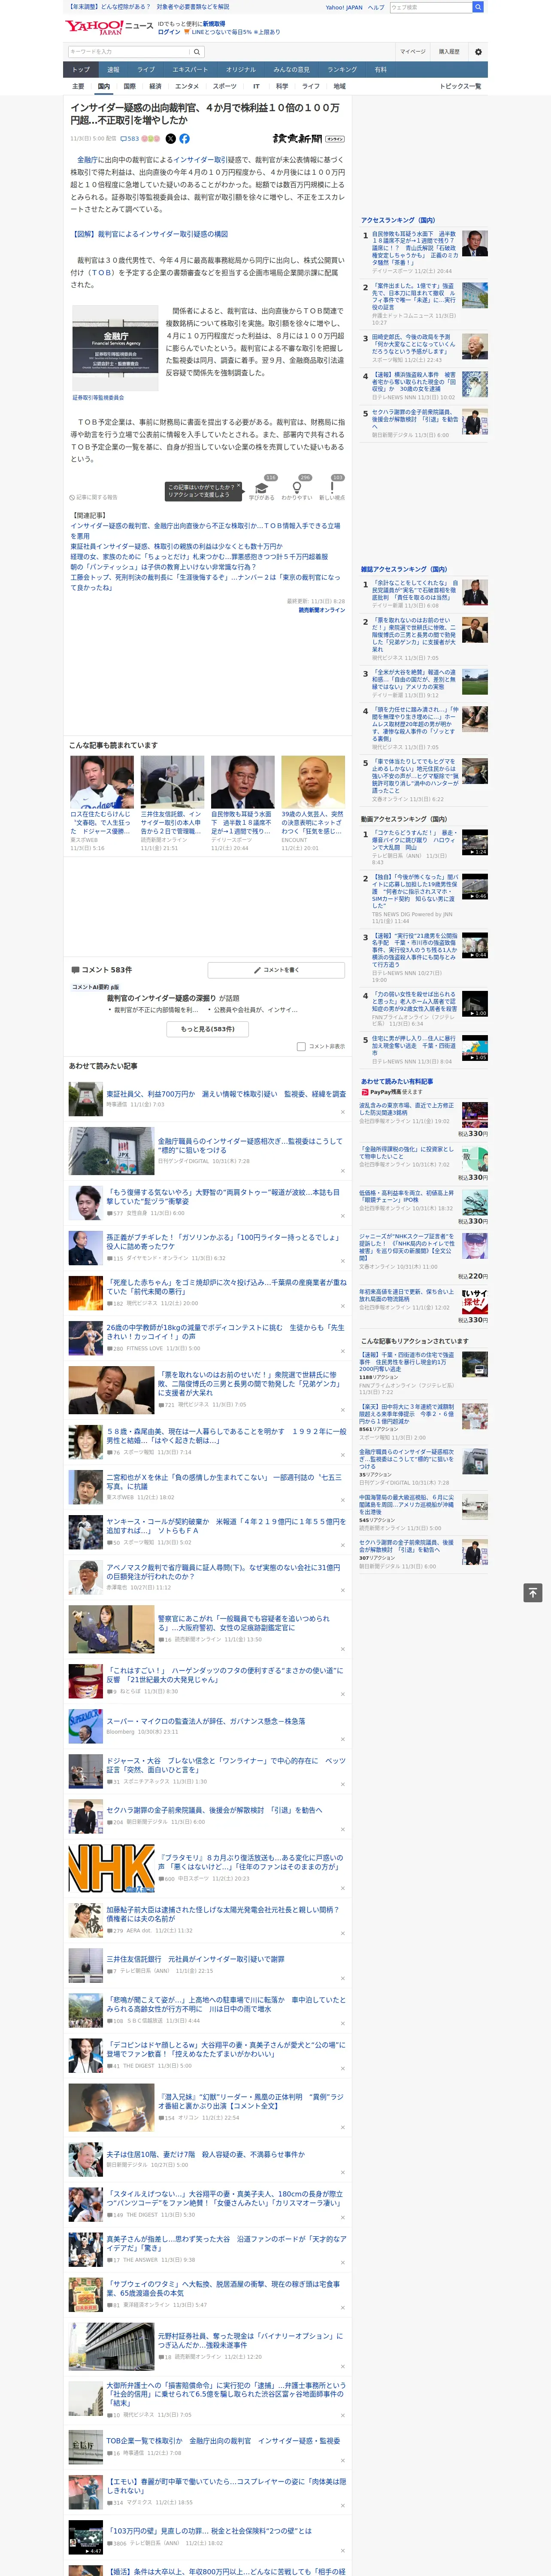Image resolution: width=551 pixels, height=2576 pixels.
Task: Open the 新規取得 ID link
Action: tap(214, 23)
